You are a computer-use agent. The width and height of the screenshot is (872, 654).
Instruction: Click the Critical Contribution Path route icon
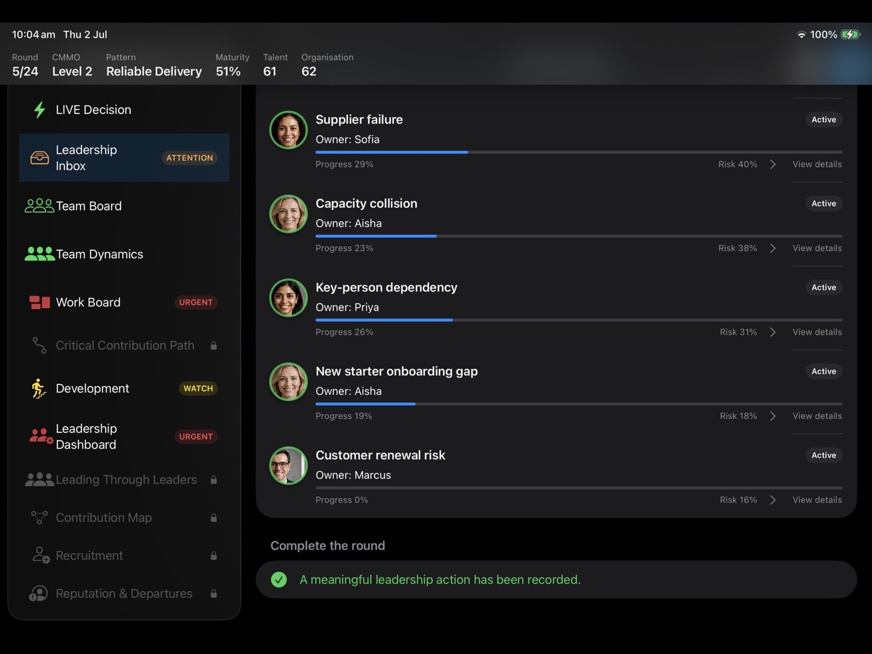(39, 345)
